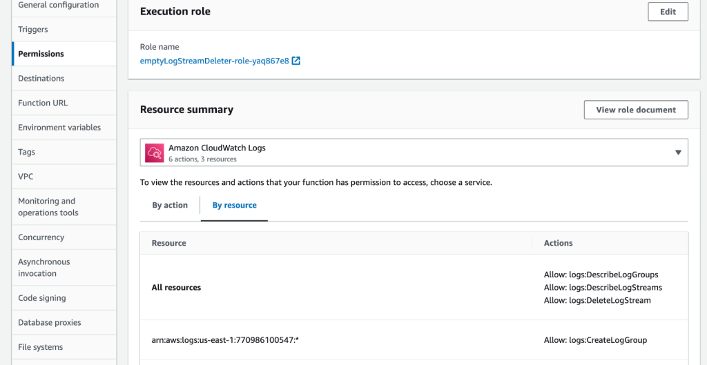Open Environment variables section
The image size is (707, 365).
(x=59, y=128)
